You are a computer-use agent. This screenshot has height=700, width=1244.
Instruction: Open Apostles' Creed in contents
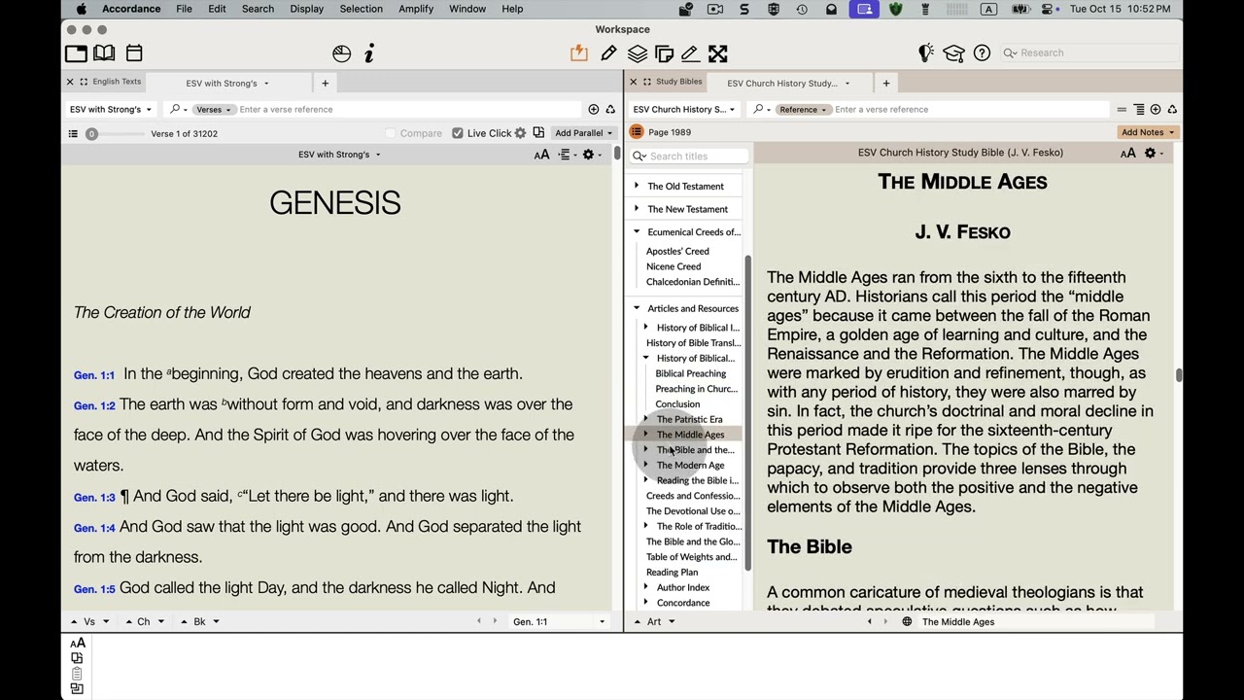677,251
